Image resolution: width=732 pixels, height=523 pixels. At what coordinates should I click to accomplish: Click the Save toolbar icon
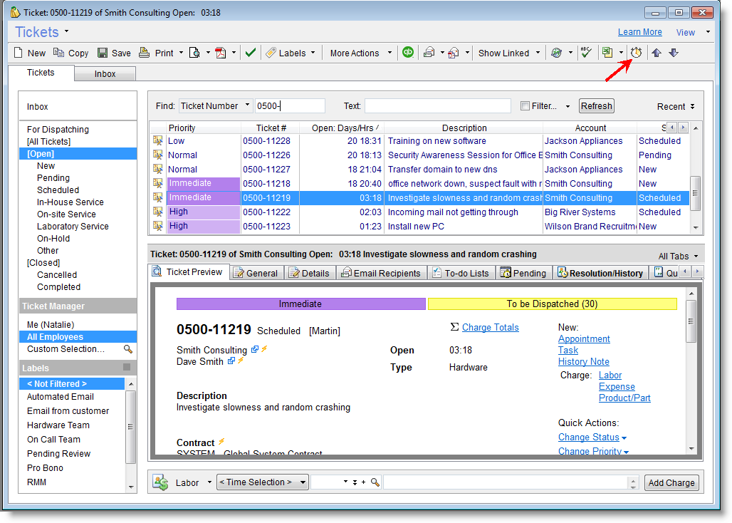click(x=103, y=53)
